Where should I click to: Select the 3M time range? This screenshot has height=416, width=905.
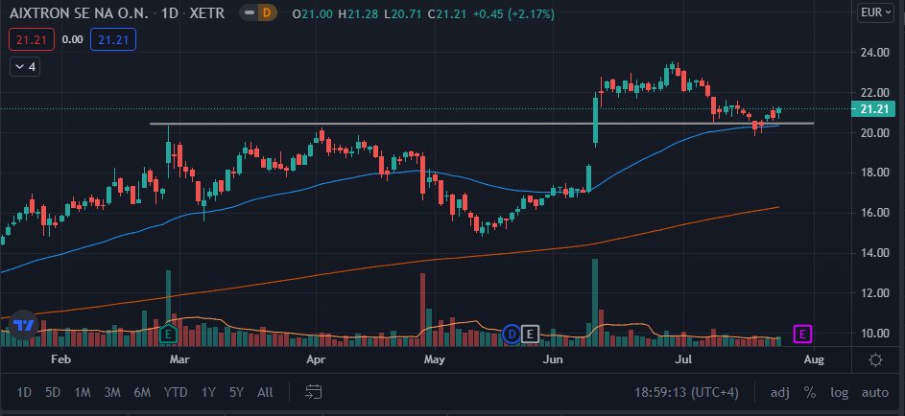click(112, 392)
